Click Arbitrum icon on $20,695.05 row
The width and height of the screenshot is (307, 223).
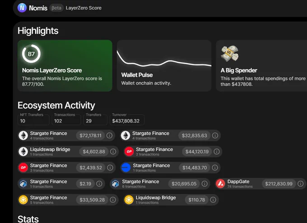coord(115,184)
